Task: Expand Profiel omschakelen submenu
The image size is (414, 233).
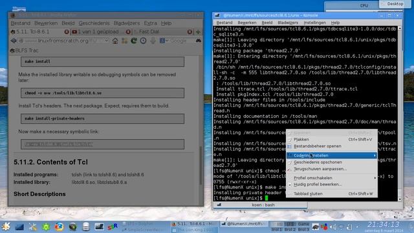Action: (332, 178)
